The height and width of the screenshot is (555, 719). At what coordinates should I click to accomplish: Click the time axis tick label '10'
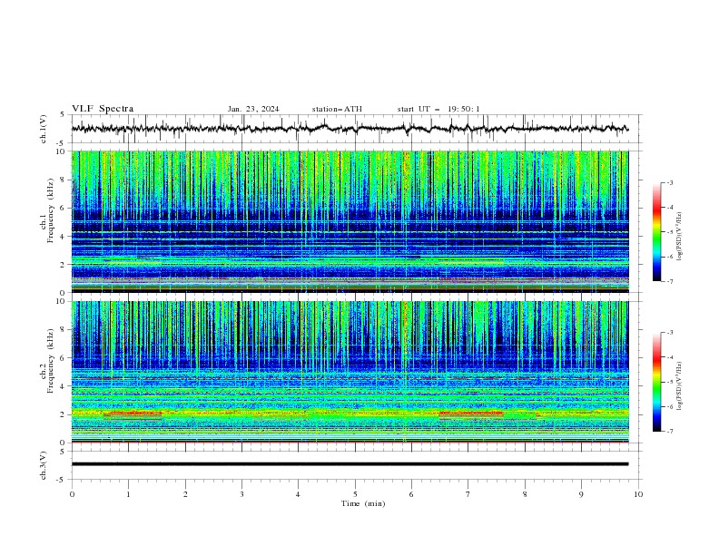tap(638, 494)
